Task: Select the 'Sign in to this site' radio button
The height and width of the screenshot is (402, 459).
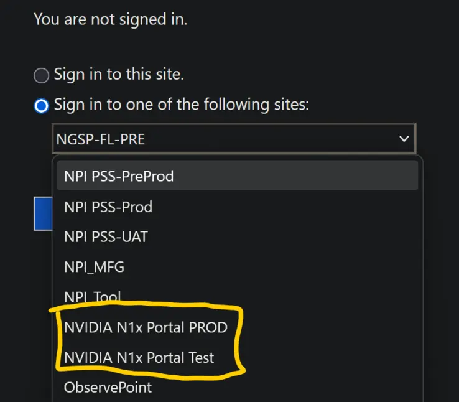Action: point(41,75)
